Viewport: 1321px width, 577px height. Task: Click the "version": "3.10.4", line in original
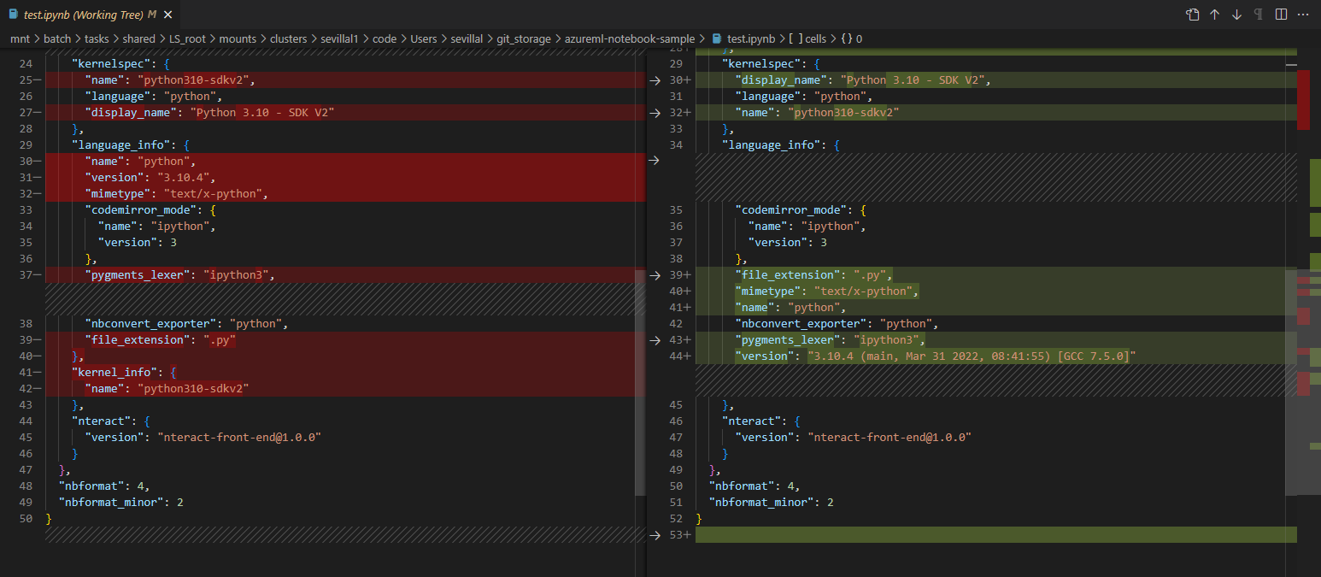click(150, 178)
